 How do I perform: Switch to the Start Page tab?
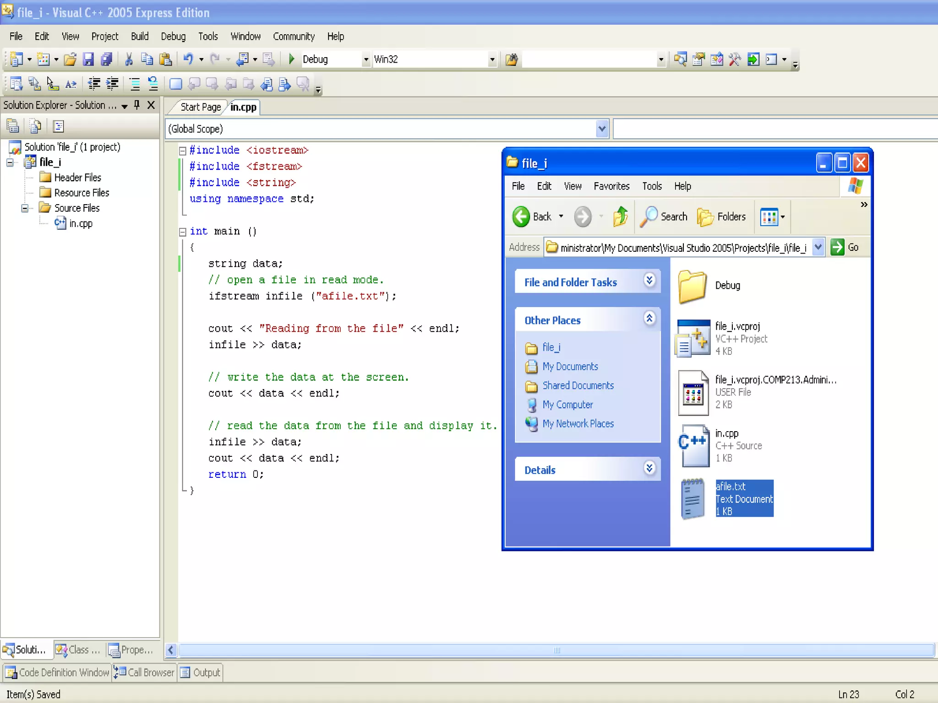pyautogui.click(x=200, y=107)
